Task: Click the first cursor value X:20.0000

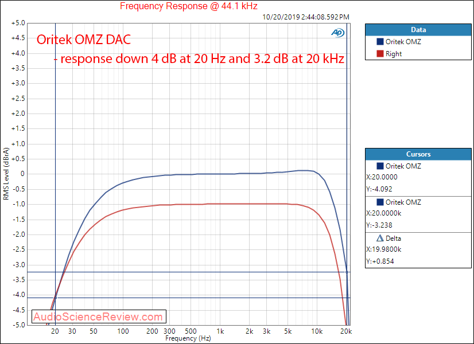Action: (x=382, y=177)
